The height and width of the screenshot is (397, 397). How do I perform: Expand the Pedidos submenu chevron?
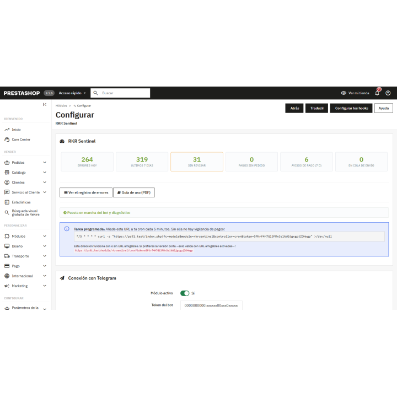tap(45, 163)
